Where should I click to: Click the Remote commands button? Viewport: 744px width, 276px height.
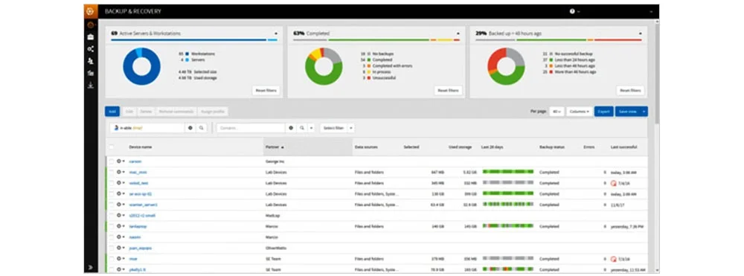point(176,112)
